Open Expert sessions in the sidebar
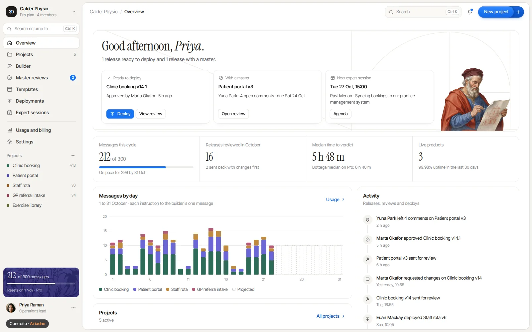Viewport: 532px width, 332px height. (x=41, y=113)
